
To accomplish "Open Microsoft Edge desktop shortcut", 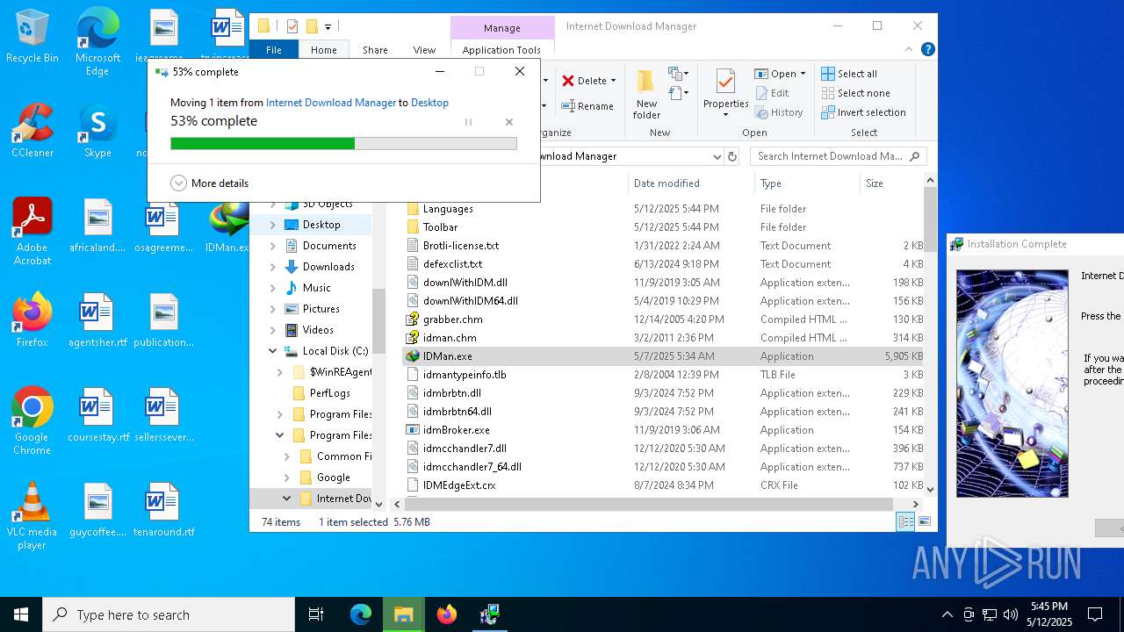I will 97,42.
